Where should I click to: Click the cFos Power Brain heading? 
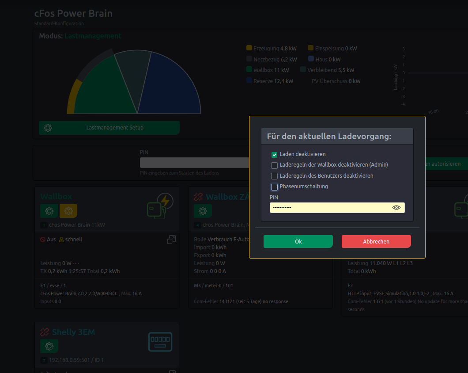tap(73, 13)
